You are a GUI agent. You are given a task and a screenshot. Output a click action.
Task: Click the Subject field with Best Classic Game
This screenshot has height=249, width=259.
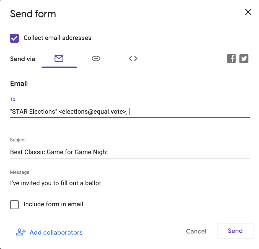click(x=130, y=152)
